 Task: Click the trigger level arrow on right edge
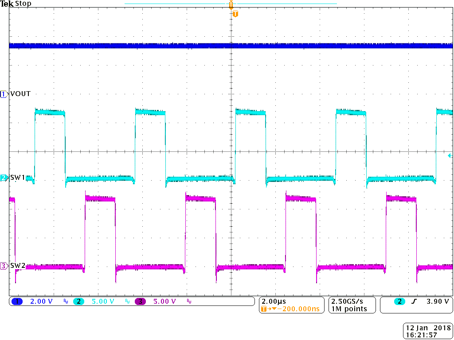pos(450,155)
